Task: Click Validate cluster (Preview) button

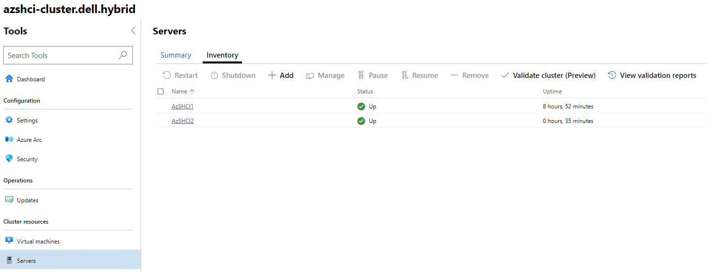Action: pyautogui.click(x=548, y=76)
